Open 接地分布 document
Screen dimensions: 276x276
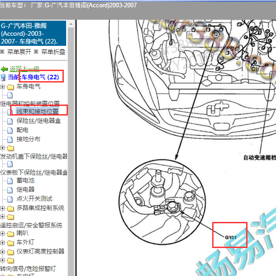28,139
